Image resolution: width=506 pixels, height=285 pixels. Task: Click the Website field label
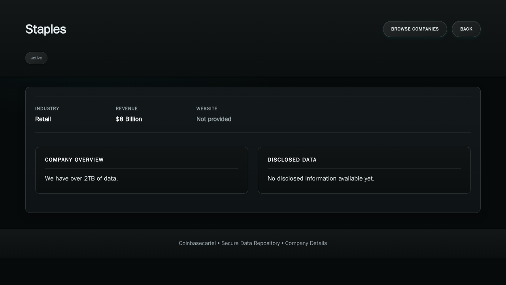207,108
